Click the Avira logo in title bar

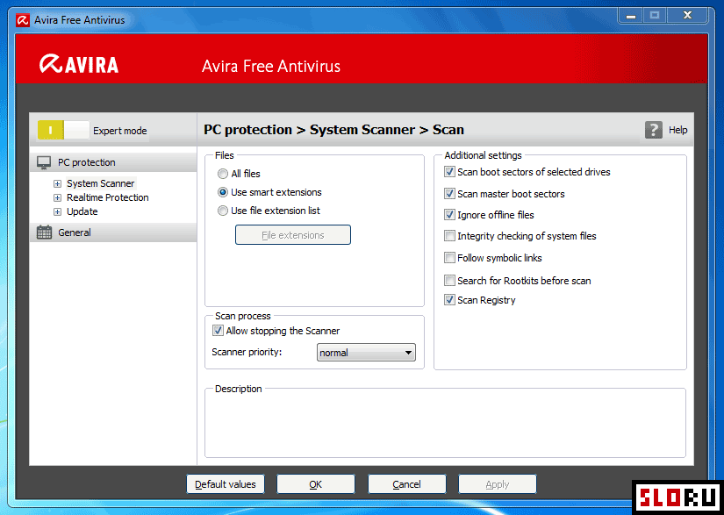tap(23, 20)
